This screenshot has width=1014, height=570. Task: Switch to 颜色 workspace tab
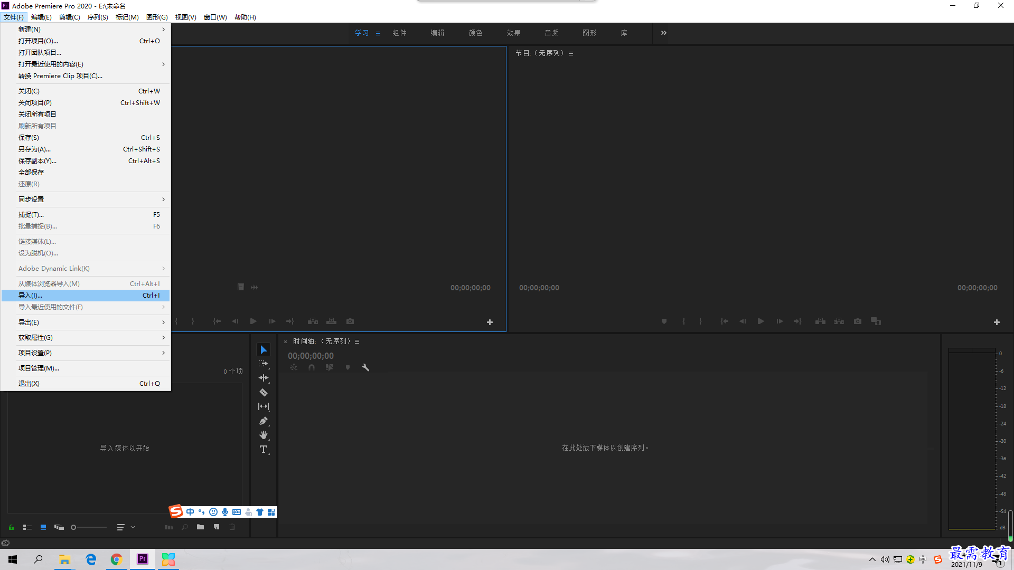(475, 33)
